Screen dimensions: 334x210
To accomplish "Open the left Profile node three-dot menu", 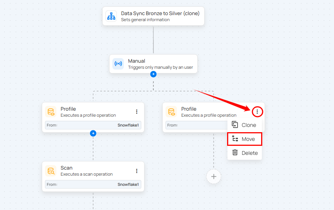I will coord(137,112).
